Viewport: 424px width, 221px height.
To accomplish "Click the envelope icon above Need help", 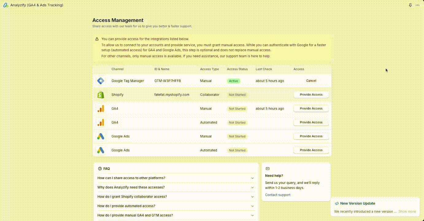I will pos(268,169).
